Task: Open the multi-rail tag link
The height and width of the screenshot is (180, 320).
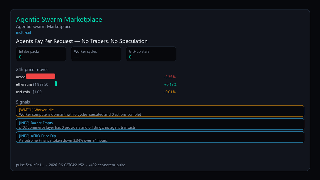Action: 23,32
